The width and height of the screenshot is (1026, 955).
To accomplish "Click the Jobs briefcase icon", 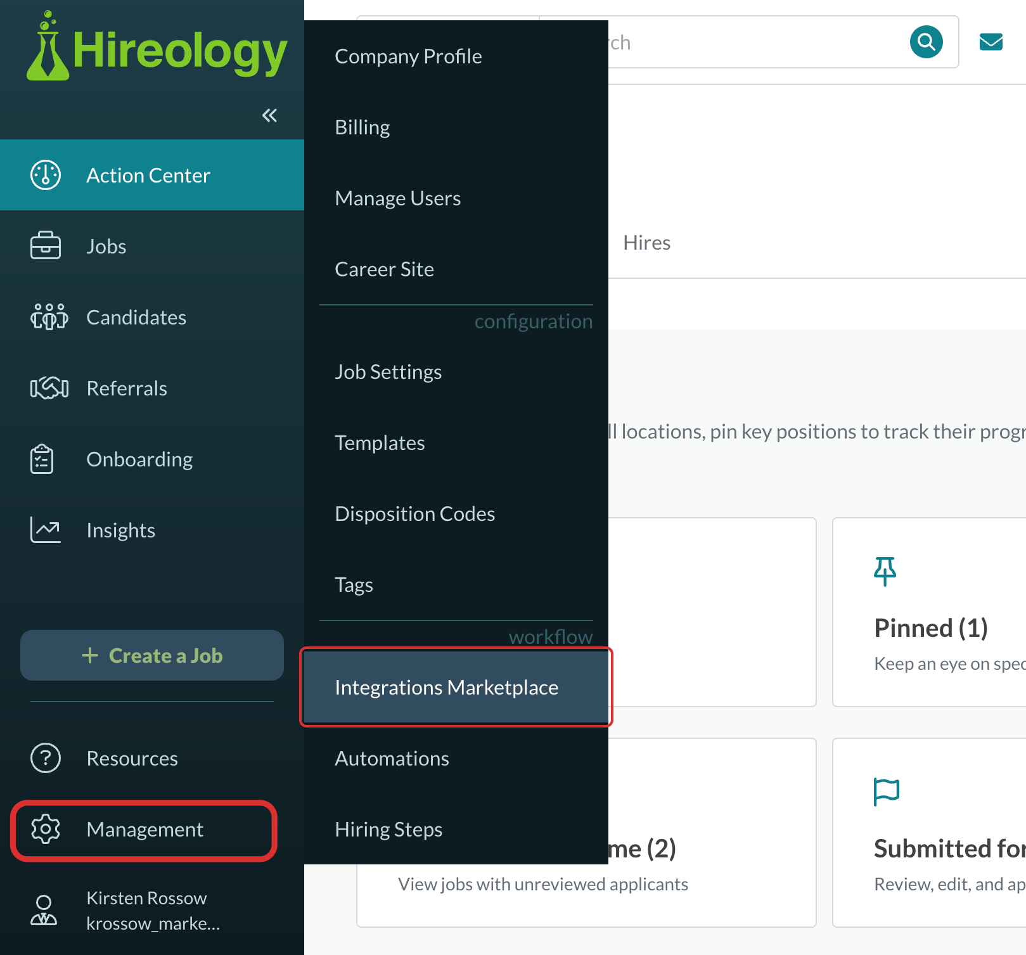I will click(46, 246).
